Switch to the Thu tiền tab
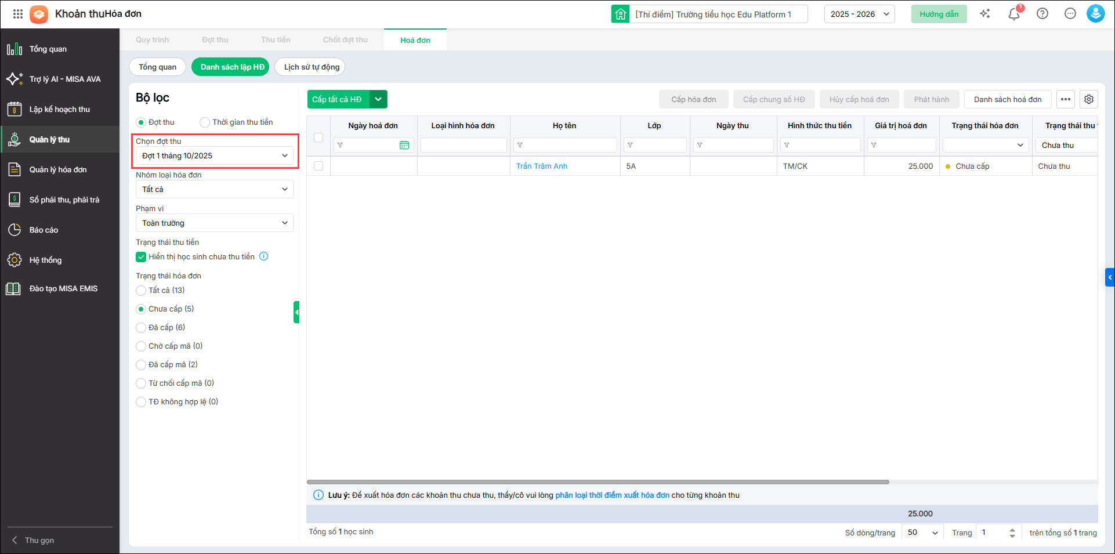This screenshot has width=1115, height=554. [276, 40]
